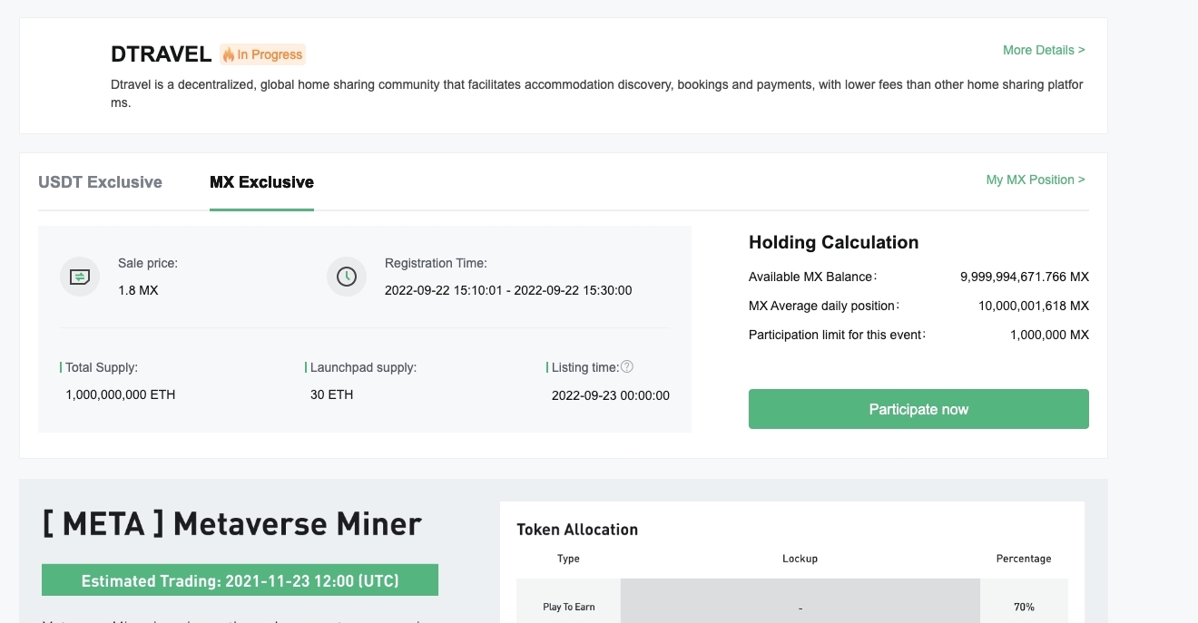
Task: Click the Listing time date value
Action: tap(611, 395)
